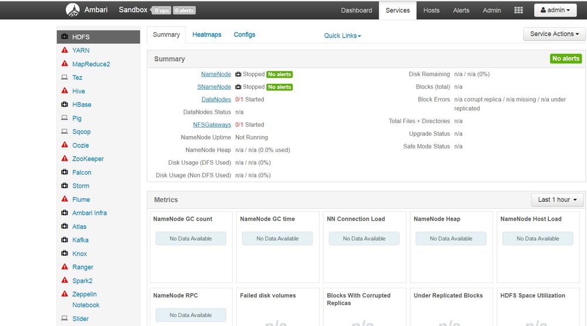Select the YARN service
This screenshot has width=587, height=326.
click(81, 50)
